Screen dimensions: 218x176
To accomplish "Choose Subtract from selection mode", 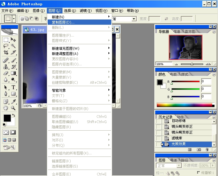I will pos(32,19).
